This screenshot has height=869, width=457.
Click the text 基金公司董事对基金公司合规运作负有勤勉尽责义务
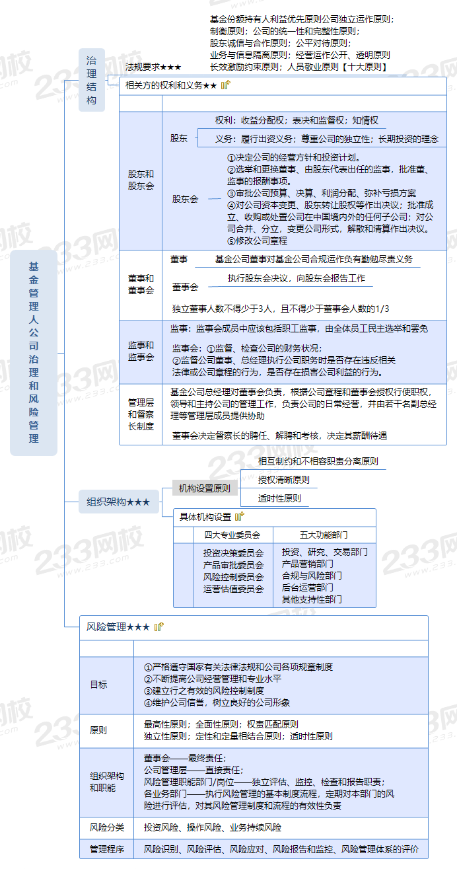pyautogui.click(x=314, y=259)
